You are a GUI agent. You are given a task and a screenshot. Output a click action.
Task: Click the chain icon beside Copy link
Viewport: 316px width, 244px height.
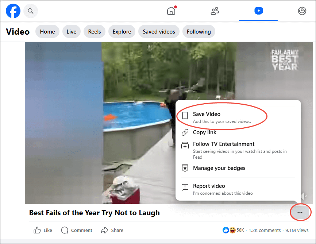point(185,132)
